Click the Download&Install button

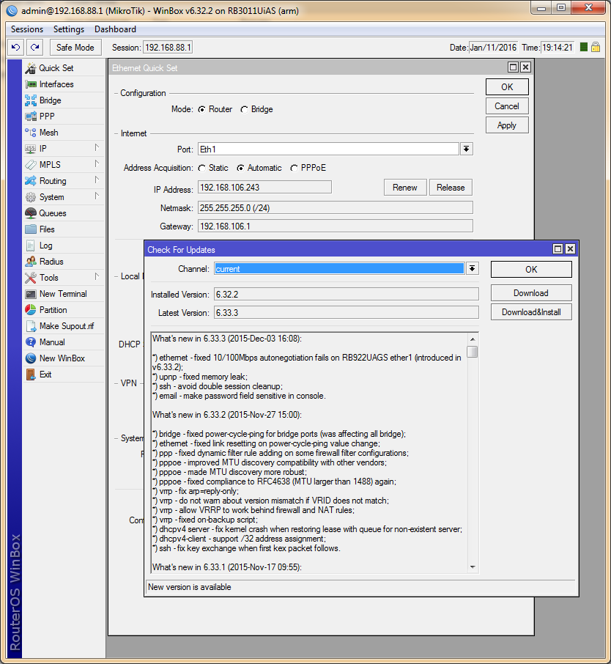pos(531,312)
